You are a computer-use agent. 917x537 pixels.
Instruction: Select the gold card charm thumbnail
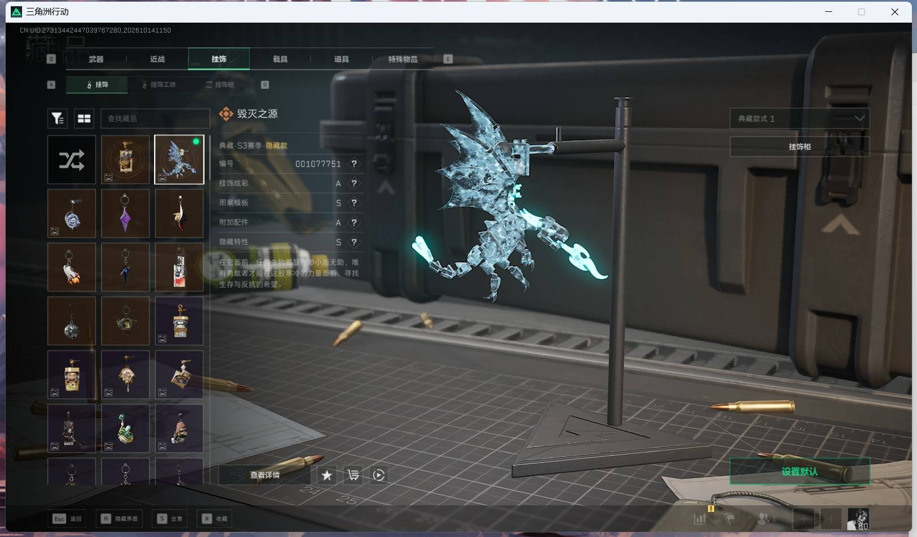click(125, 160)
